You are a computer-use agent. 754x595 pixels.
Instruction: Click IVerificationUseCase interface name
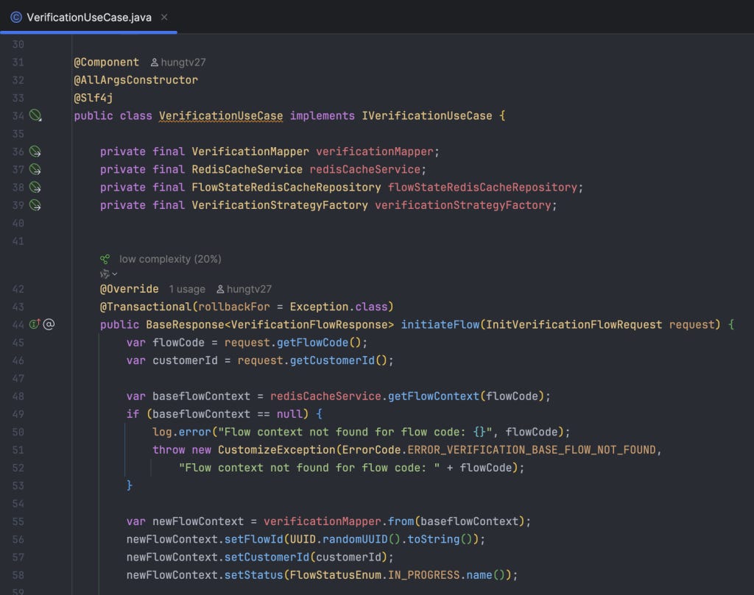[427, 115]
